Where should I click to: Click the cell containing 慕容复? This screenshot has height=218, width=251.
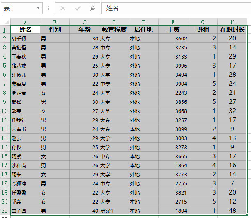coord(25,84)
